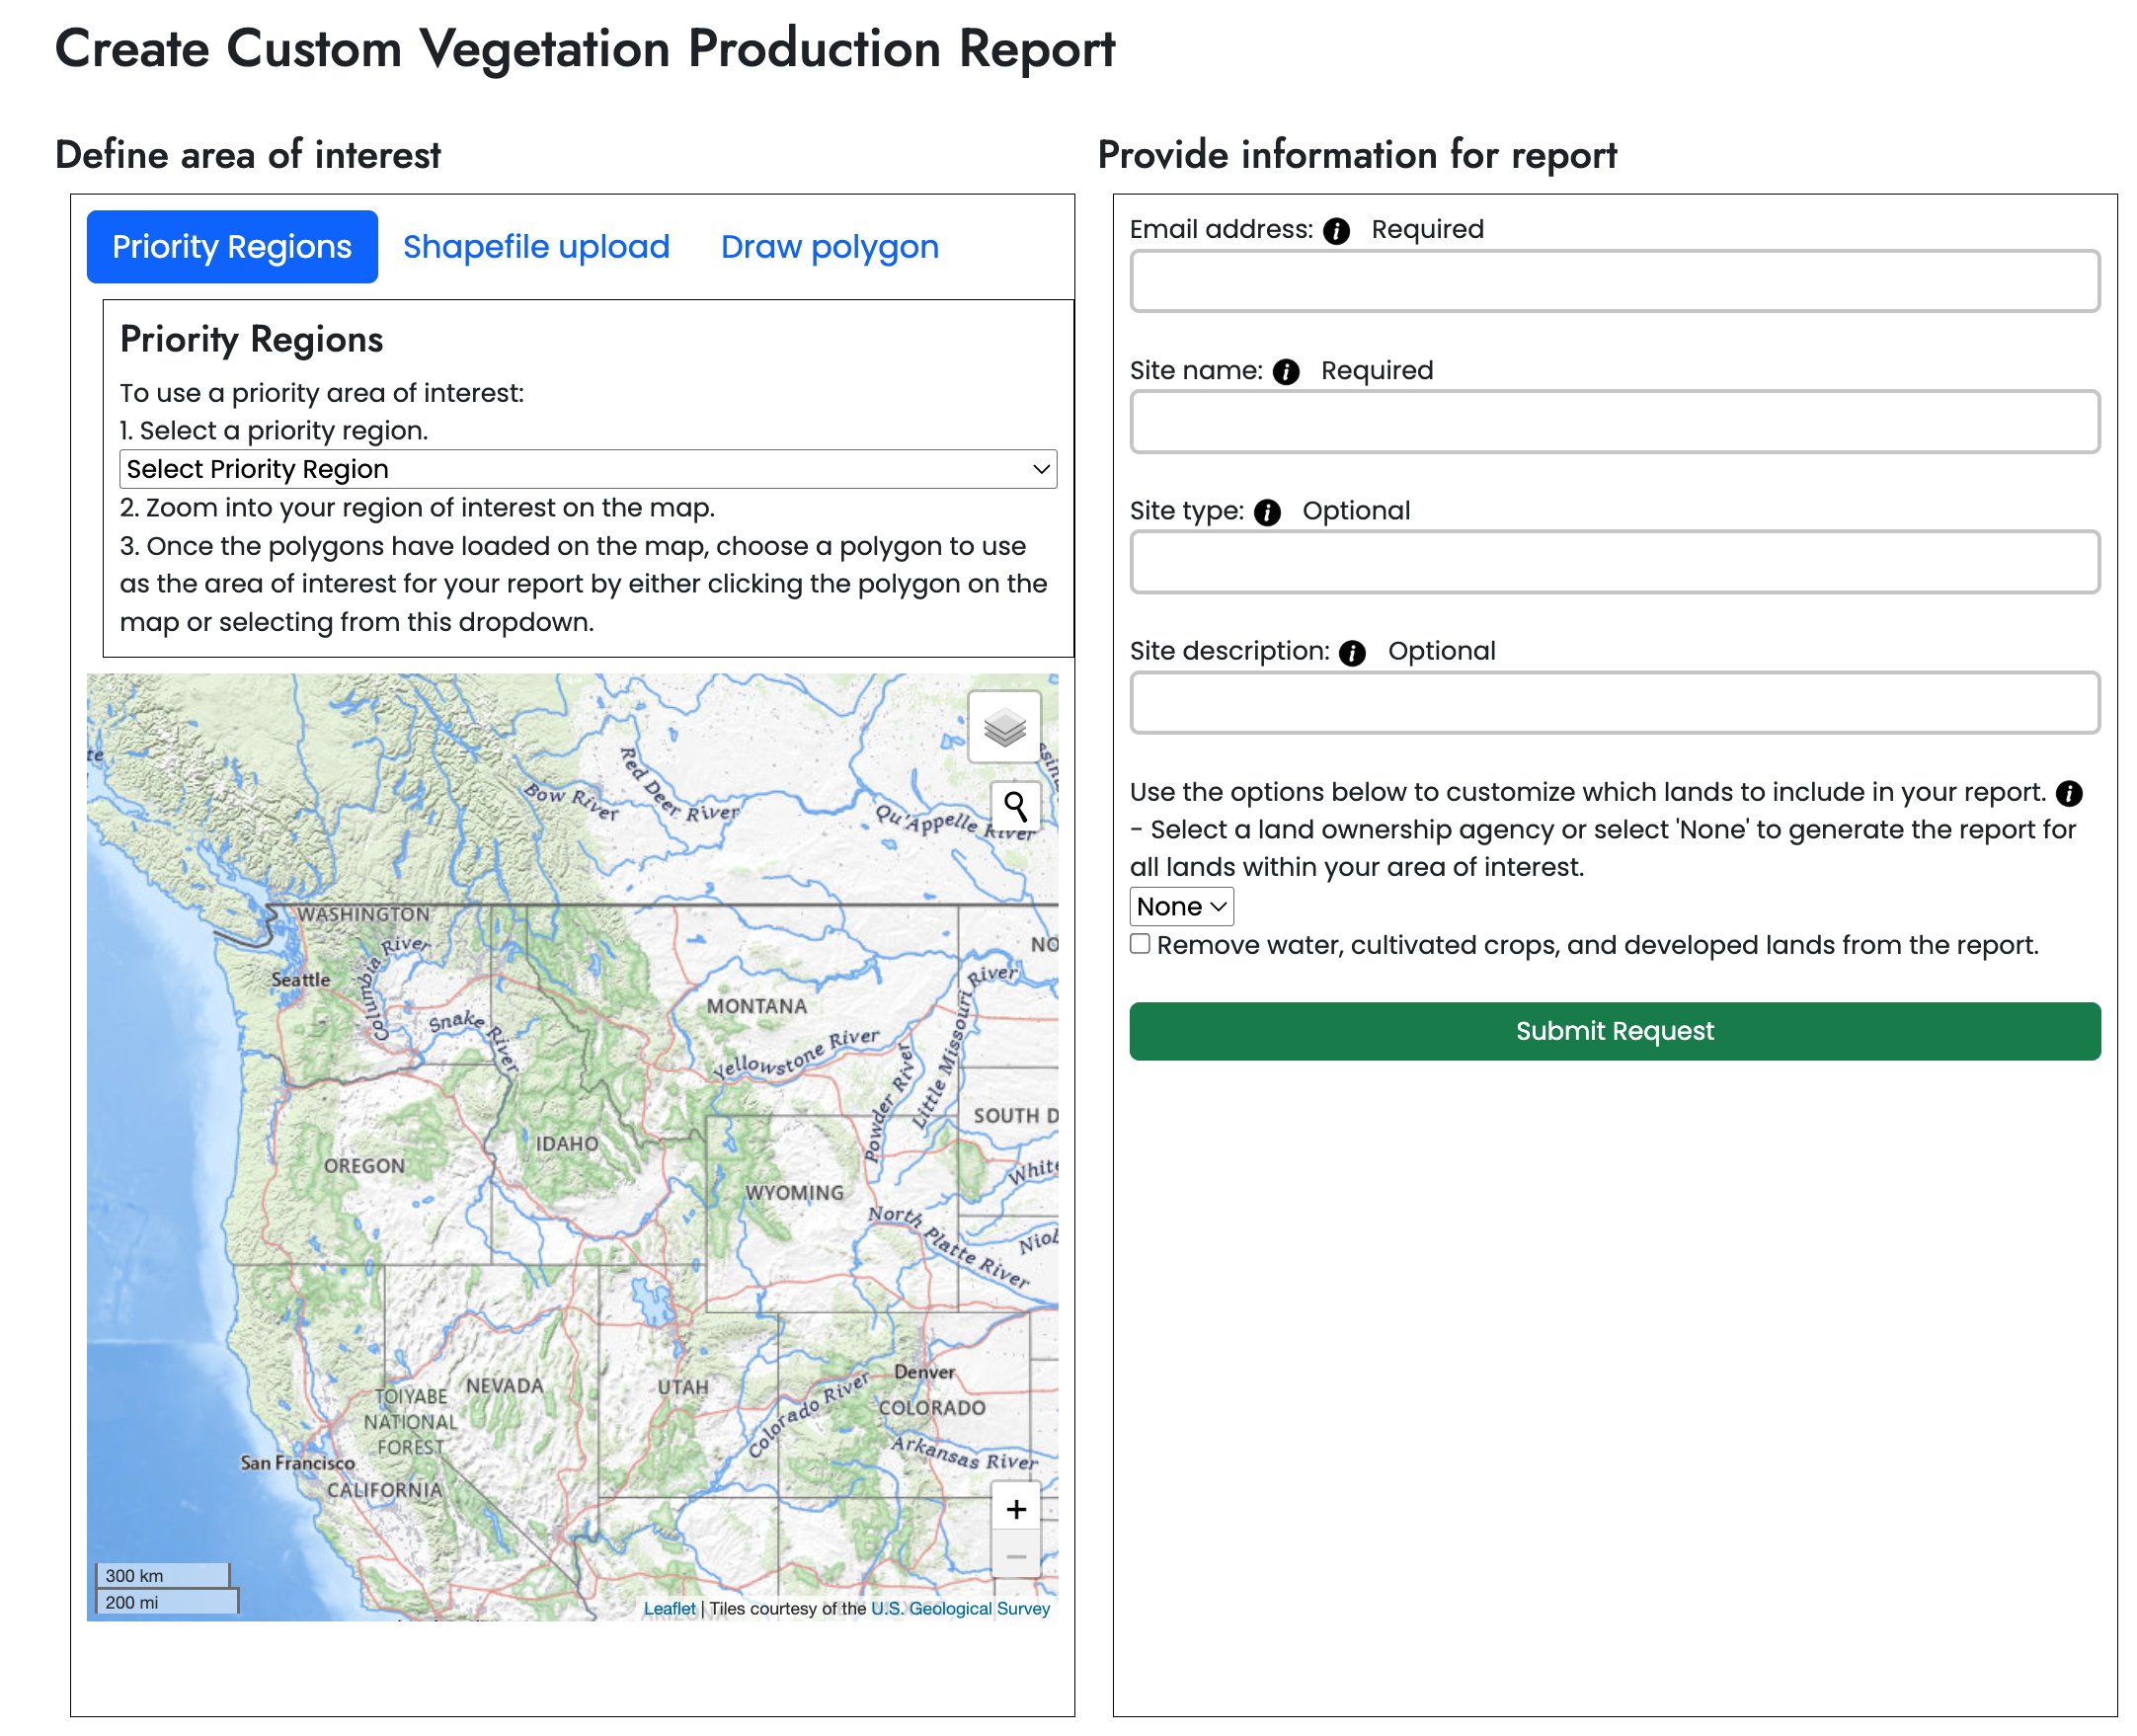2137x1736 pixels.
Task: Open the U.S. Geological Survey link
Action: (x=959, y=1608)
